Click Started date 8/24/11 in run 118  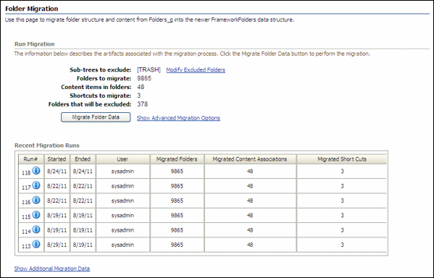click(x=57, y=172)
